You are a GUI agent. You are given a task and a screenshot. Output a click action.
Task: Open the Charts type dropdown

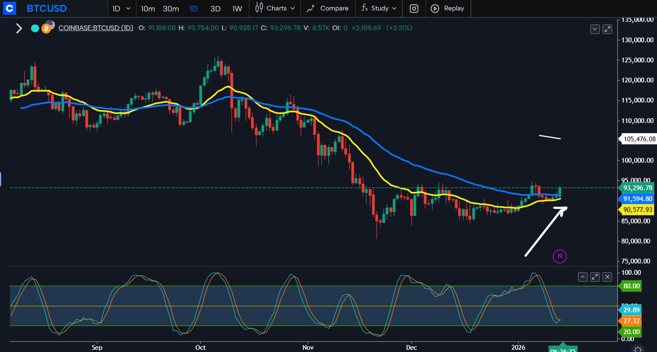(x=275, y=8)
